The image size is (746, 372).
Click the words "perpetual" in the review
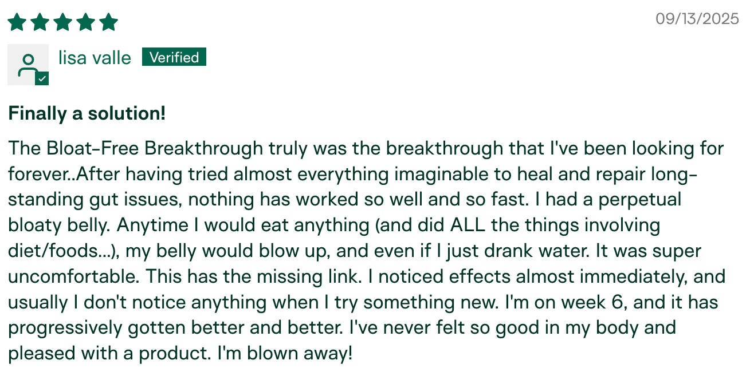tap(638, 200)
